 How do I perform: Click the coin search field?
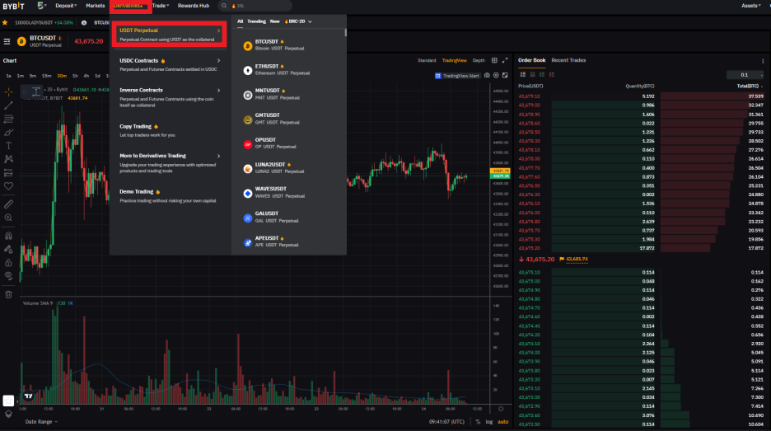(255, 6)
